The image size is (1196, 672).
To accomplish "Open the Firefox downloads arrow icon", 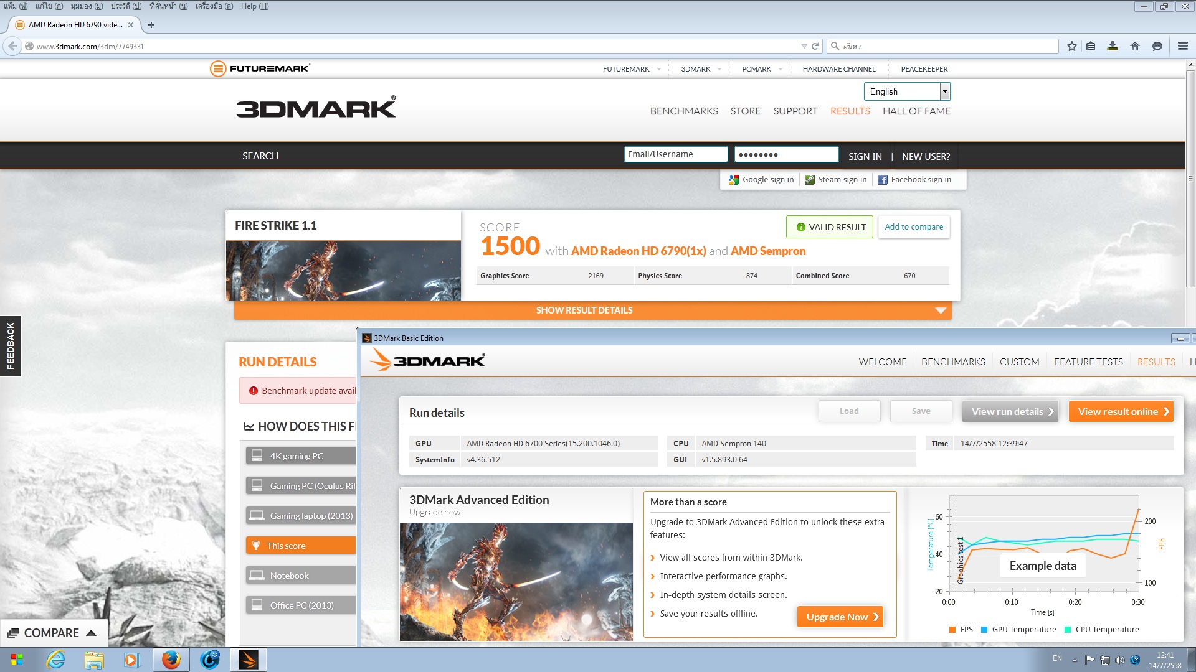I will coord(1113,46).
